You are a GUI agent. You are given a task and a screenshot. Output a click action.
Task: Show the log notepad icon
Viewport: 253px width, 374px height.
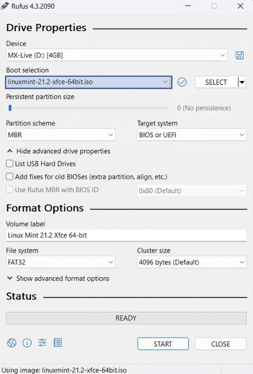point(58,343)
